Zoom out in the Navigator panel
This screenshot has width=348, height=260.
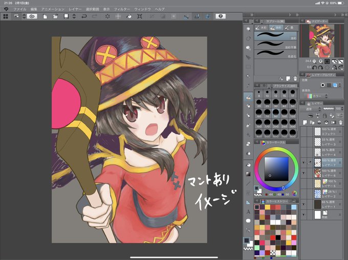tap(314, 61)
